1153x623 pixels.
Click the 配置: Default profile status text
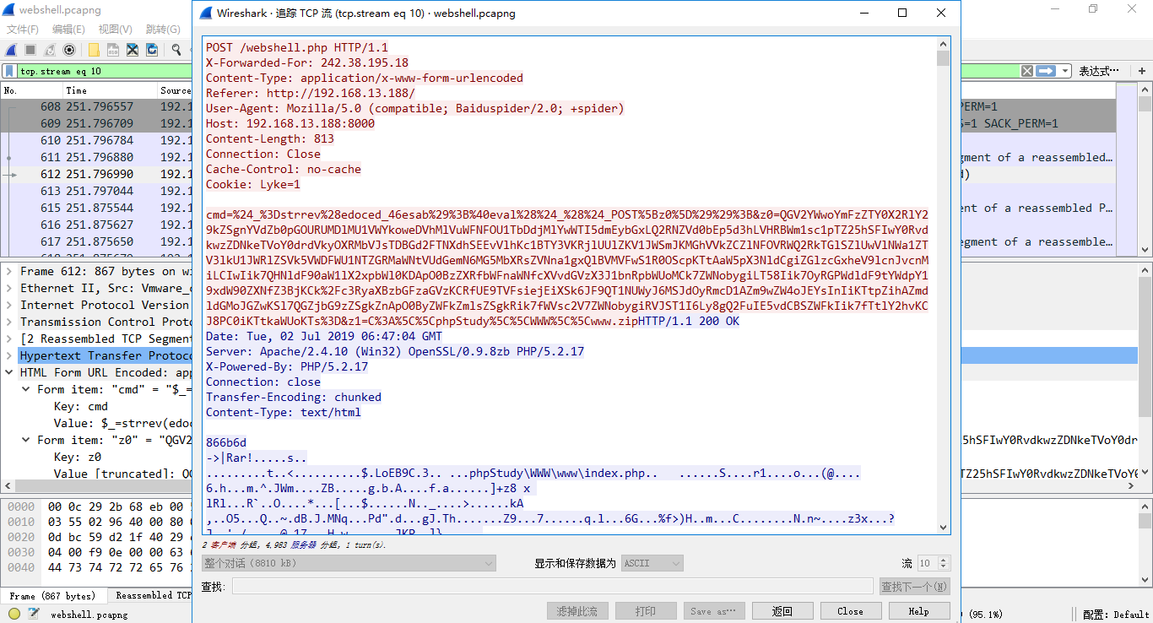(x=1116, y=614)
